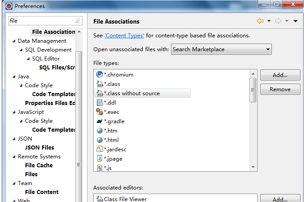Click the Add... button for file types
Image resolution: width=304 pixels, height=202 pixels.
279,75
